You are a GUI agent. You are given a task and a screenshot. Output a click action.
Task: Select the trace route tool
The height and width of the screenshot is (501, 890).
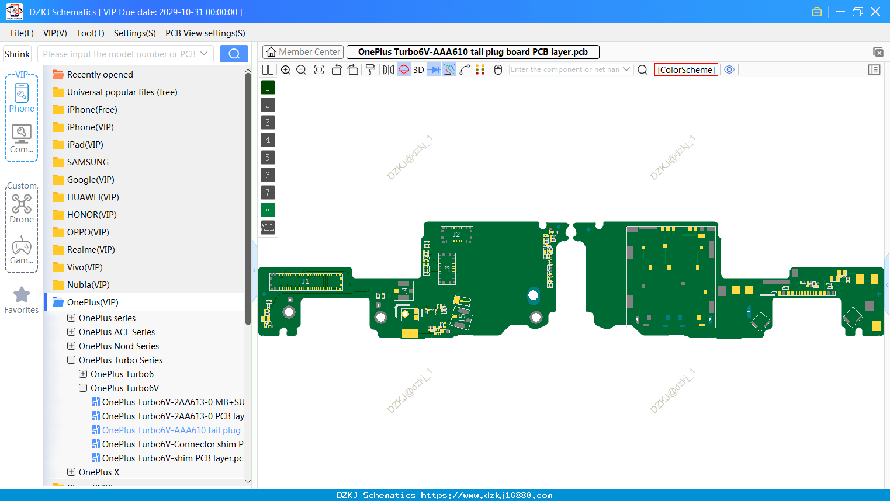[x=465, y=69]
